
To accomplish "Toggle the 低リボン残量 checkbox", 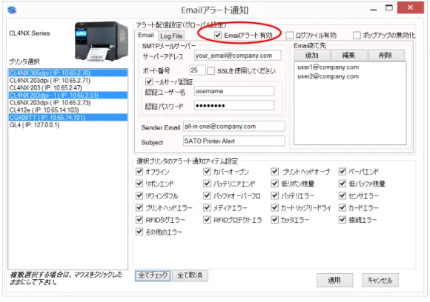I will coord(274,184).
